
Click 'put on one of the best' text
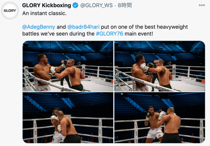tap(128, 27)
